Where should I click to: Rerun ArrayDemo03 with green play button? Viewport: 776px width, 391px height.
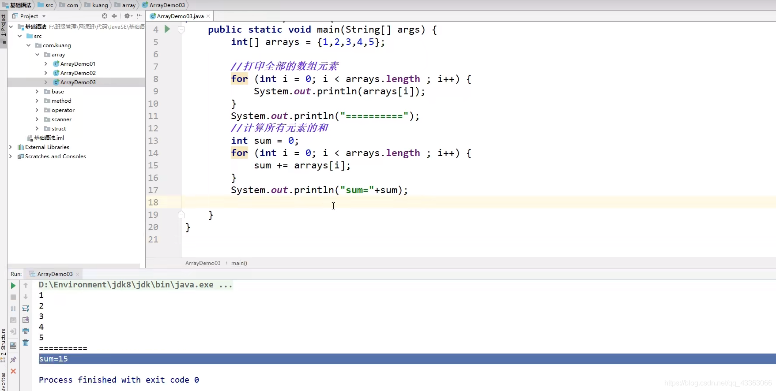click(13, 286)
